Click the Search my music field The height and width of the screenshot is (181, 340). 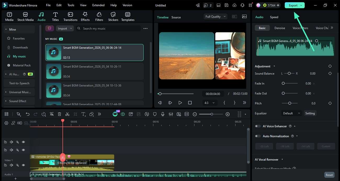pos(109,28)
